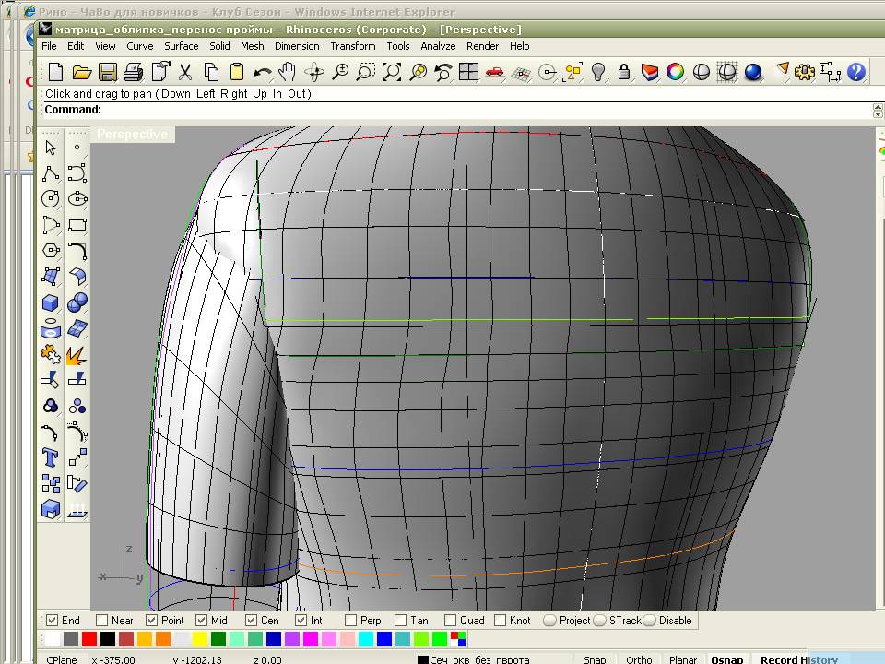The height and width of the screenshot is (664, 885).
Task: Toggle the Perp osnap checkbox
Action: click(x=350, y=621)
